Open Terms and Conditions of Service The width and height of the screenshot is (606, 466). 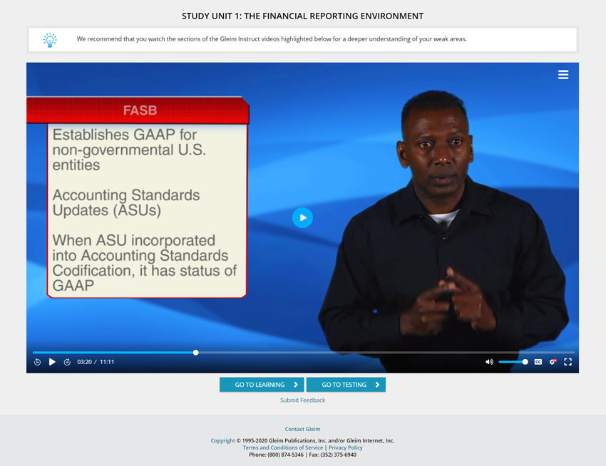pyautogui.click(x=283, y=448)
